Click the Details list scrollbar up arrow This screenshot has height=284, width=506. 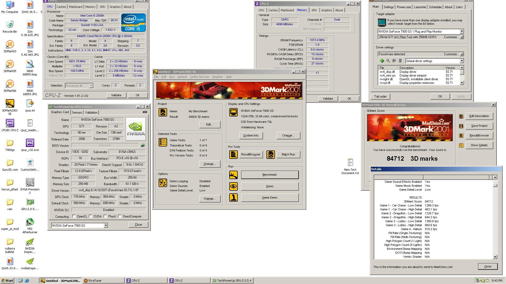495,177
